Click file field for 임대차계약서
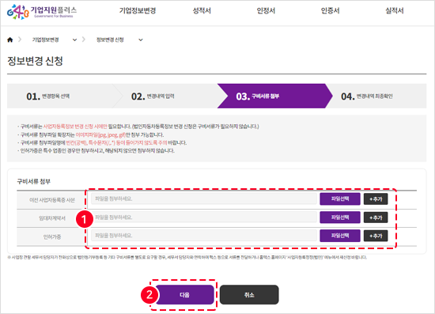 click(x=204, y=218)
